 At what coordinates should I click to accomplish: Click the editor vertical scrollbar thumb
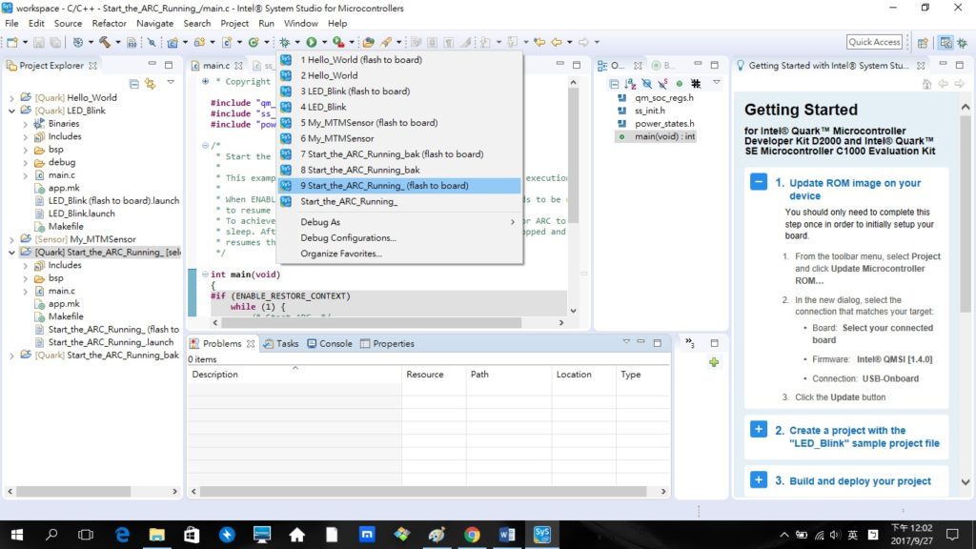[573, 155]
